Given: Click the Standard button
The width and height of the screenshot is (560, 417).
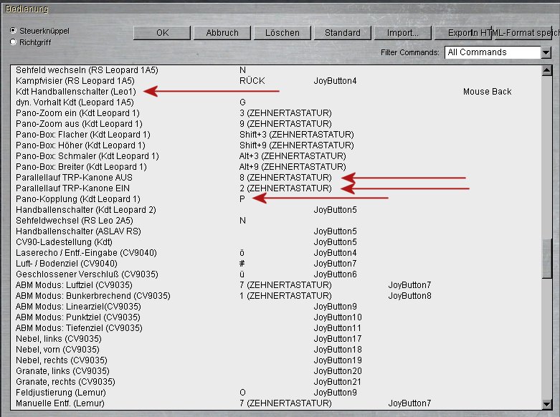Looking at the screenshot, I should [x=342, y=33].
